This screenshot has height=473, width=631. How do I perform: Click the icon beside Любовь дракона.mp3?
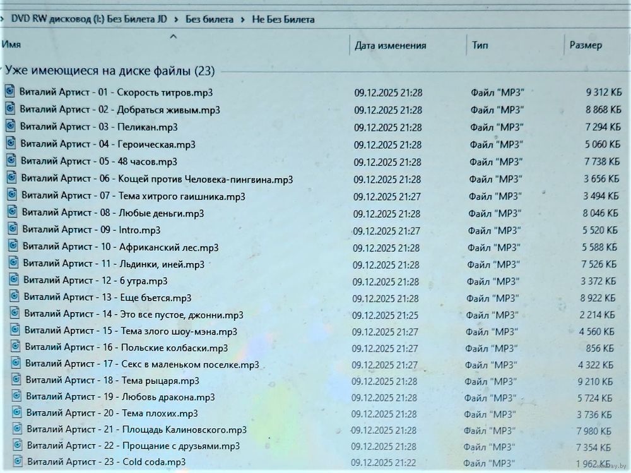coord(17,396)
